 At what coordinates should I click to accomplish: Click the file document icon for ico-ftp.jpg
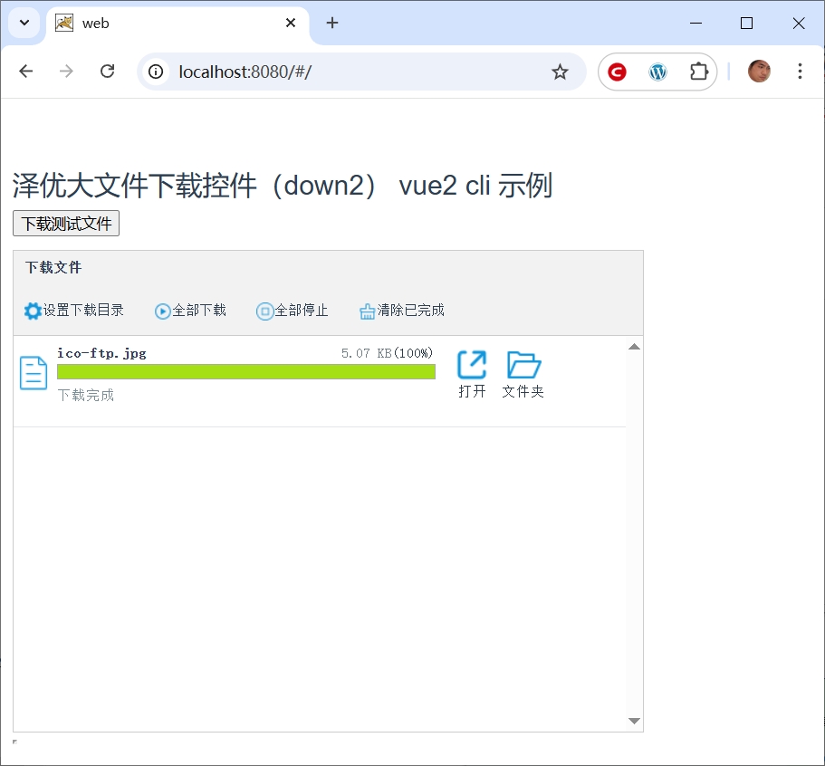click(x=34, y=373)
